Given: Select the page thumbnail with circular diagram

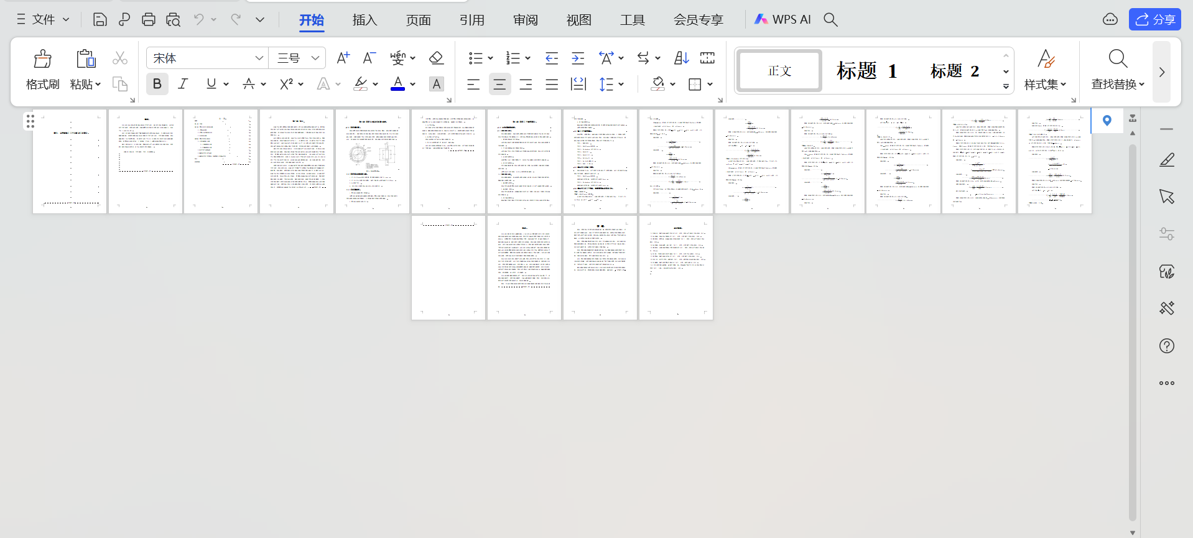Looking at the screenshot, I should [373, 162].
